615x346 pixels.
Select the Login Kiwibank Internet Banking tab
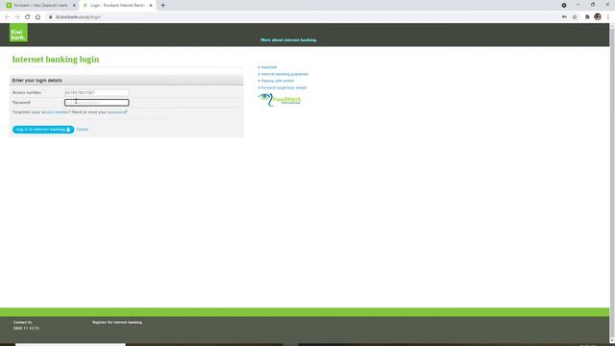[x=117, y=6]
